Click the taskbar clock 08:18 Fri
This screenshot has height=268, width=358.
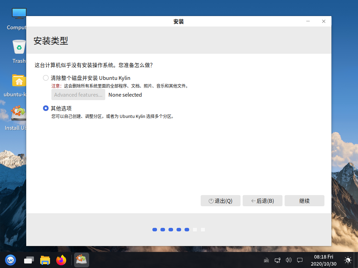[x=323, y=260]
